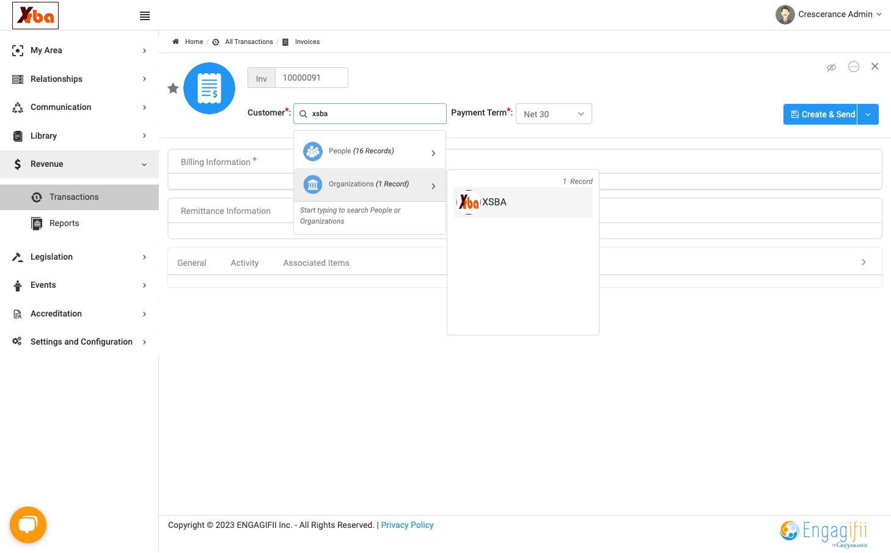
Task: Open the Create & Send dropdown arrow
Action: (x=868, y=114)
